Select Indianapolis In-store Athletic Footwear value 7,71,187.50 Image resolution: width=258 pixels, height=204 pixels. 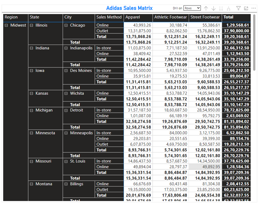click(x=171, y=48)
